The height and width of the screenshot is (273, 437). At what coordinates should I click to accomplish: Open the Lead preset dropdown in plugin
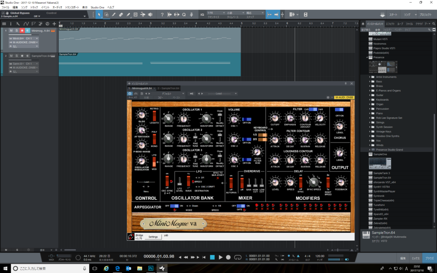[x=218, y=93]
